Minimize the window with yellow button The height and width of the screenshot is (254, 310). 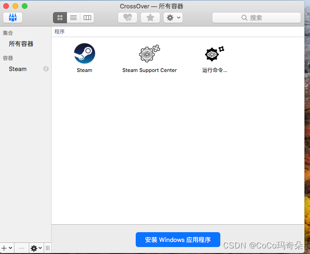click(x=15, y=6)
